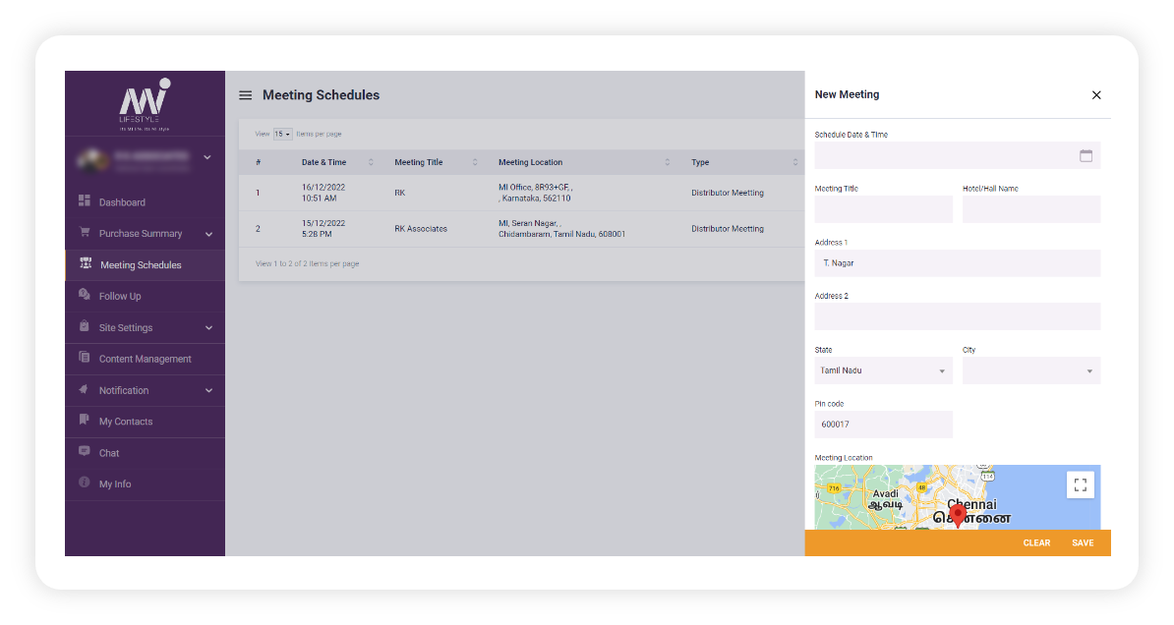1174x625 pixels.
Task: Expand the map to fullscreen view
Action: click(1080, 483)
